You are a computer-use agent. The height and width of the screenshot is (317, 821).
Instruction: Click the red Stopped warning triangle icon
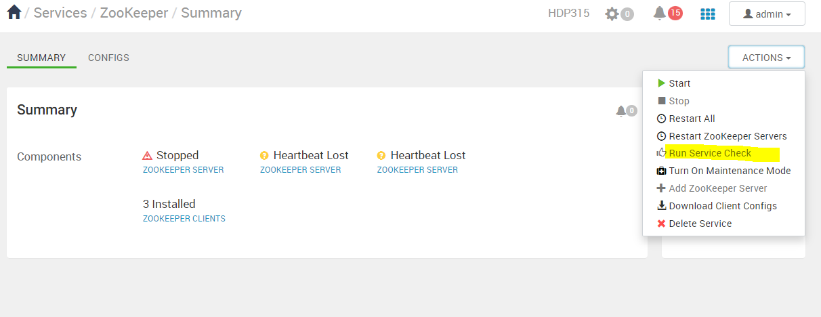(147, 156)
